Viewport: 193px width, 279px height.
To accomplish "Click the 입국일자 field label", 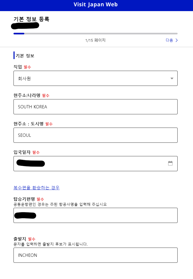I will point(22,152).
